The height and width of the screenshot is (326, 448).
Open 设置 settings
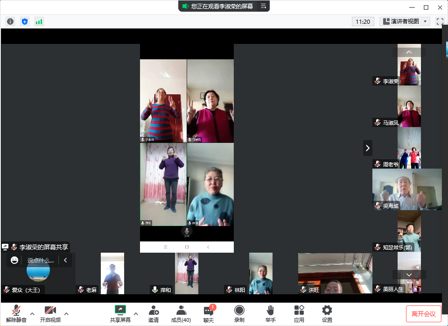pyautogui.click(x=327, y=313)
